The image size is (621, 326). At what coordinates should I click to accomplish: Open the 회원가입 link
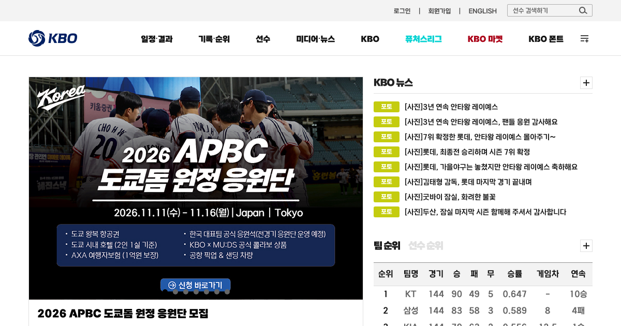click(x=439, y=11)
